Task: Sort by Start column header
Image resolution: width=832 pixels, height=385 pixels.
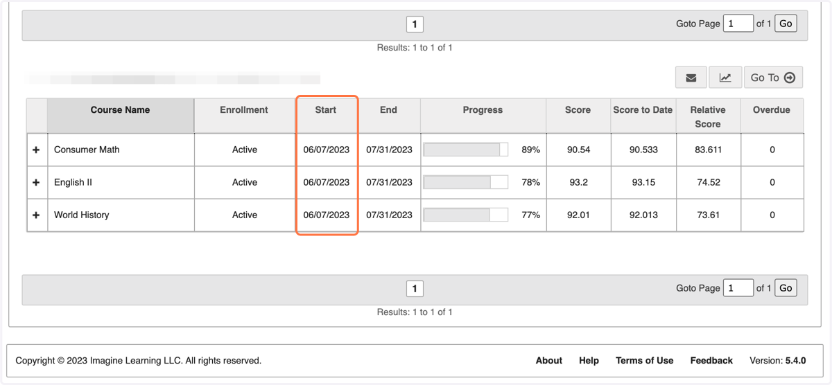Action: point(326,116)
